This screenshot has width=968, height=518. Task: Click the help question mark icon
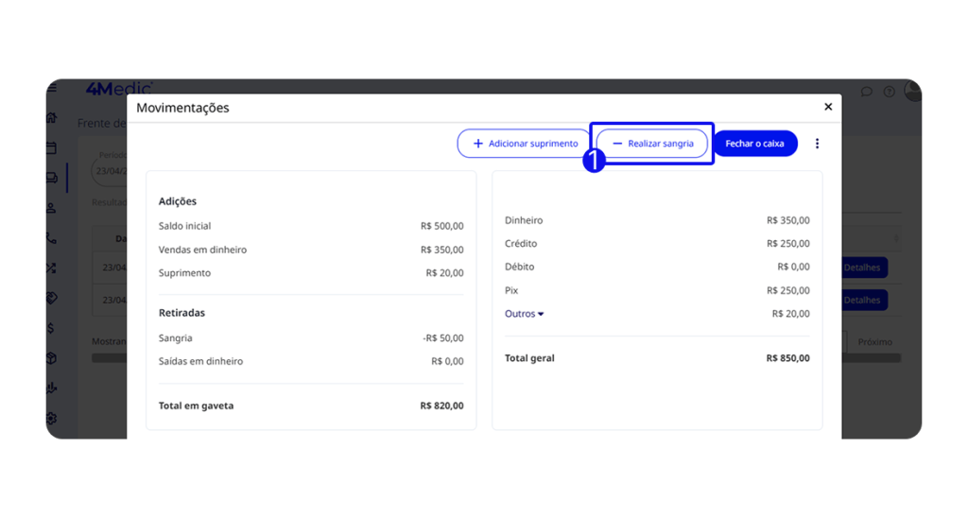tap(889, 92)
